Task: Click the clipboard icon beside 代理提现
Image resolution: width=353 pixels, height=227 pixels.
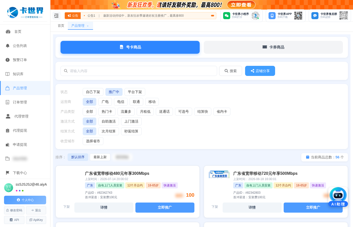Action: click(8, 130)
